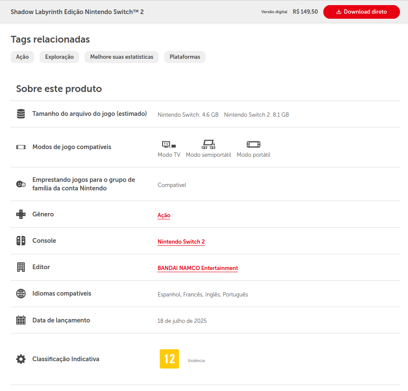
Task: Open the Exploração tag
Action: 59,57
